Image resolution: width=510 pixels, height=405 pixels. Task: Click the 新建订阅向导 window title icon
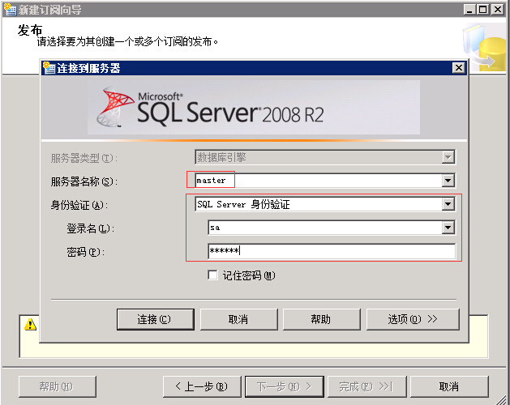tap(10, 10)
